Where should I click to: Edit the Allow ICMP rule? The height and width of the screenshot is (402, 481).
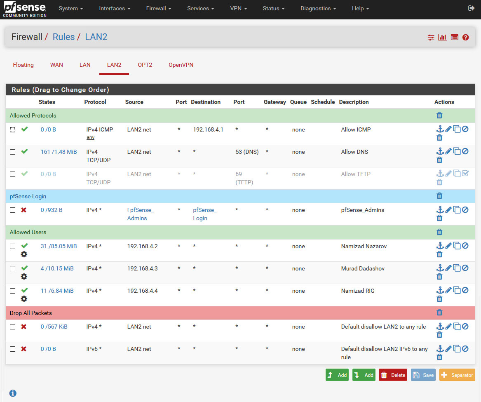pyautogui.click(x=448, y=129)
